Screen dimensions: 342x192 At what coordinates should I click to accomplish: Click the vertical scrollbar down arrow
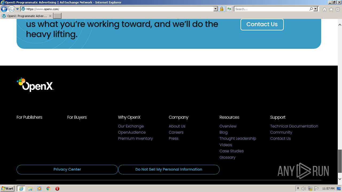340,179
